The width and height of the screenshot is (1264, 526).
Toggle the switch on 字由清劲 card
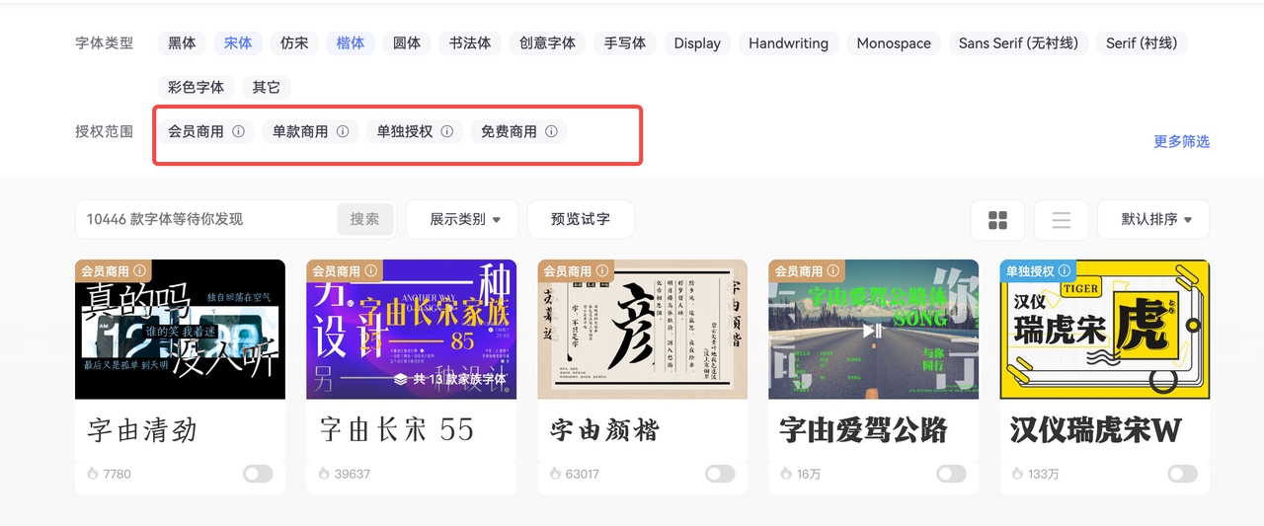click(258, 475)
